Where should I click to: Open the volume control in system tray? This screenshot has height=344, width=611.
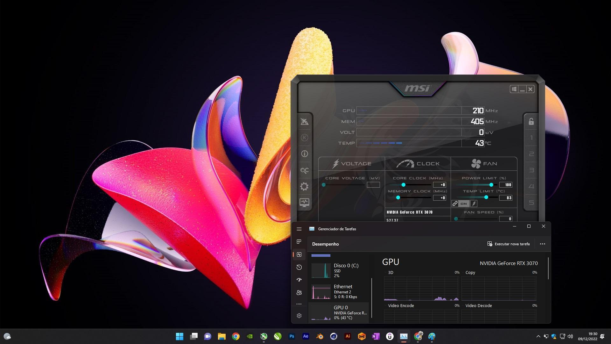coord(570,336)
